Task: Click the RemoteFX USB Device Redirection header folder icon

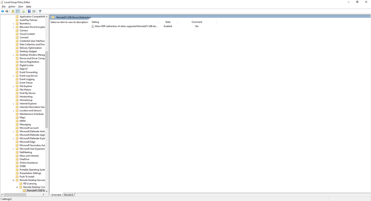Action: (x=53, y=17)
